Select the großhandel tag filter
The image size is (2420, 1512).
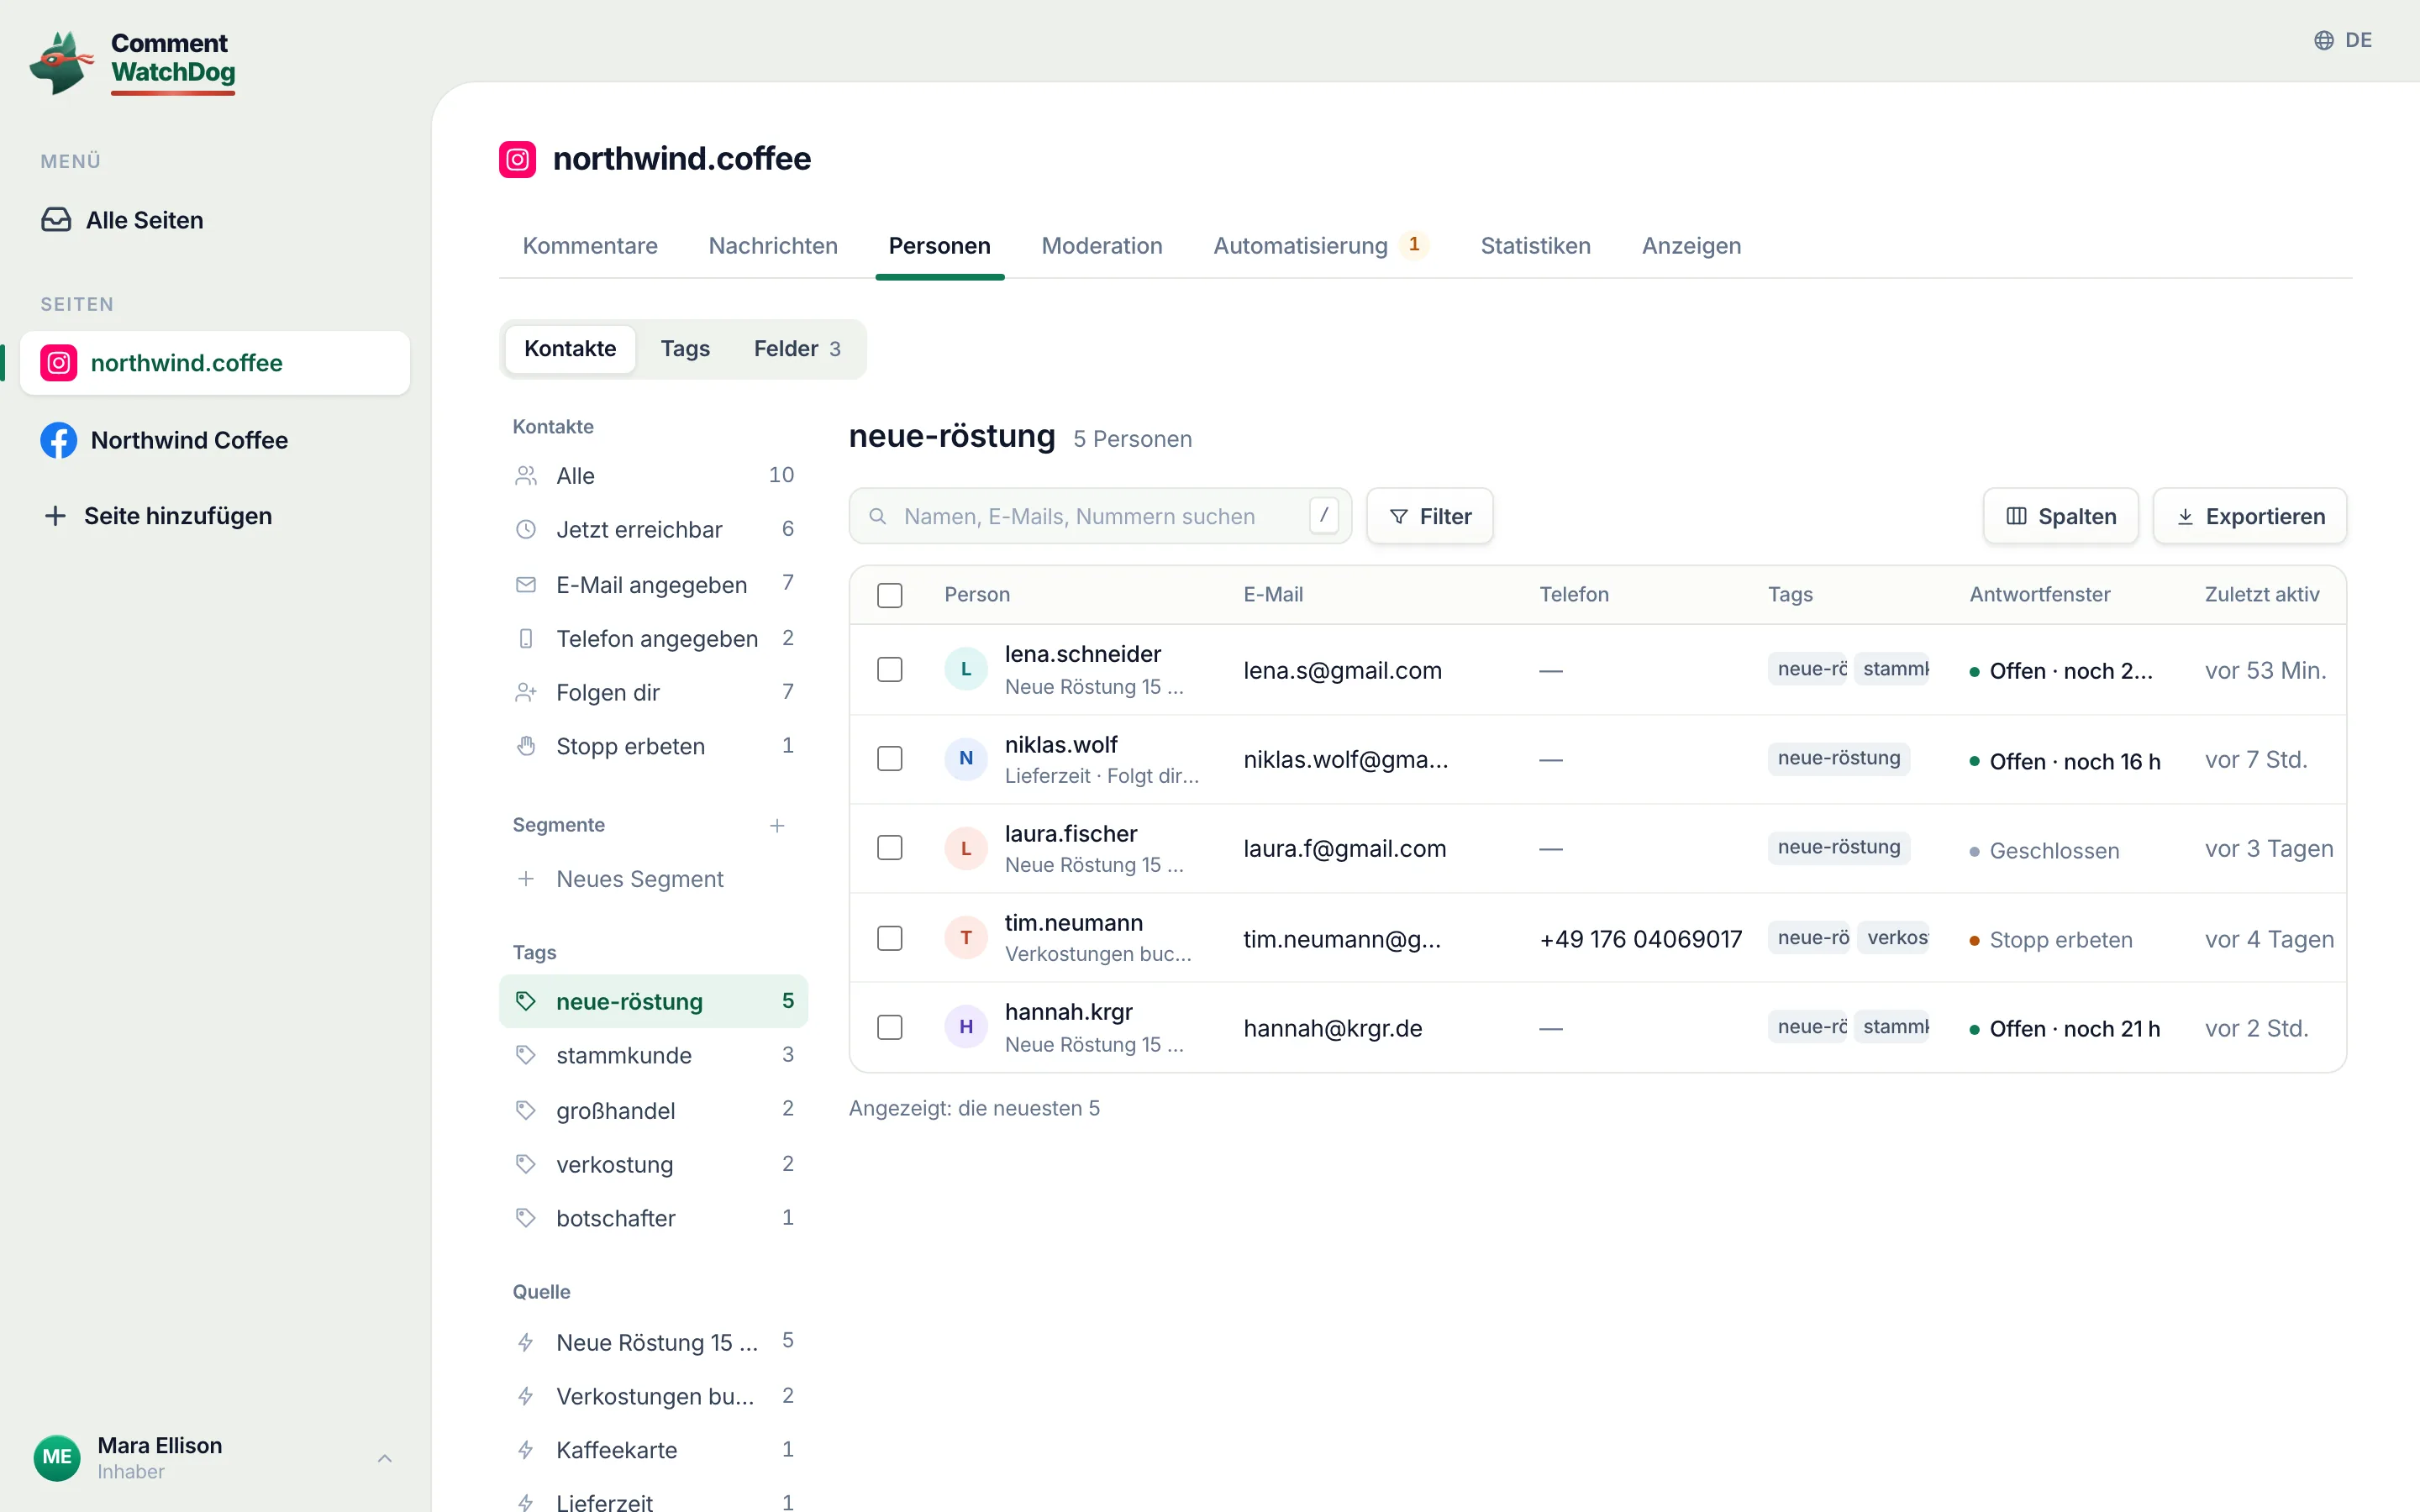[x=653, y=1110]
